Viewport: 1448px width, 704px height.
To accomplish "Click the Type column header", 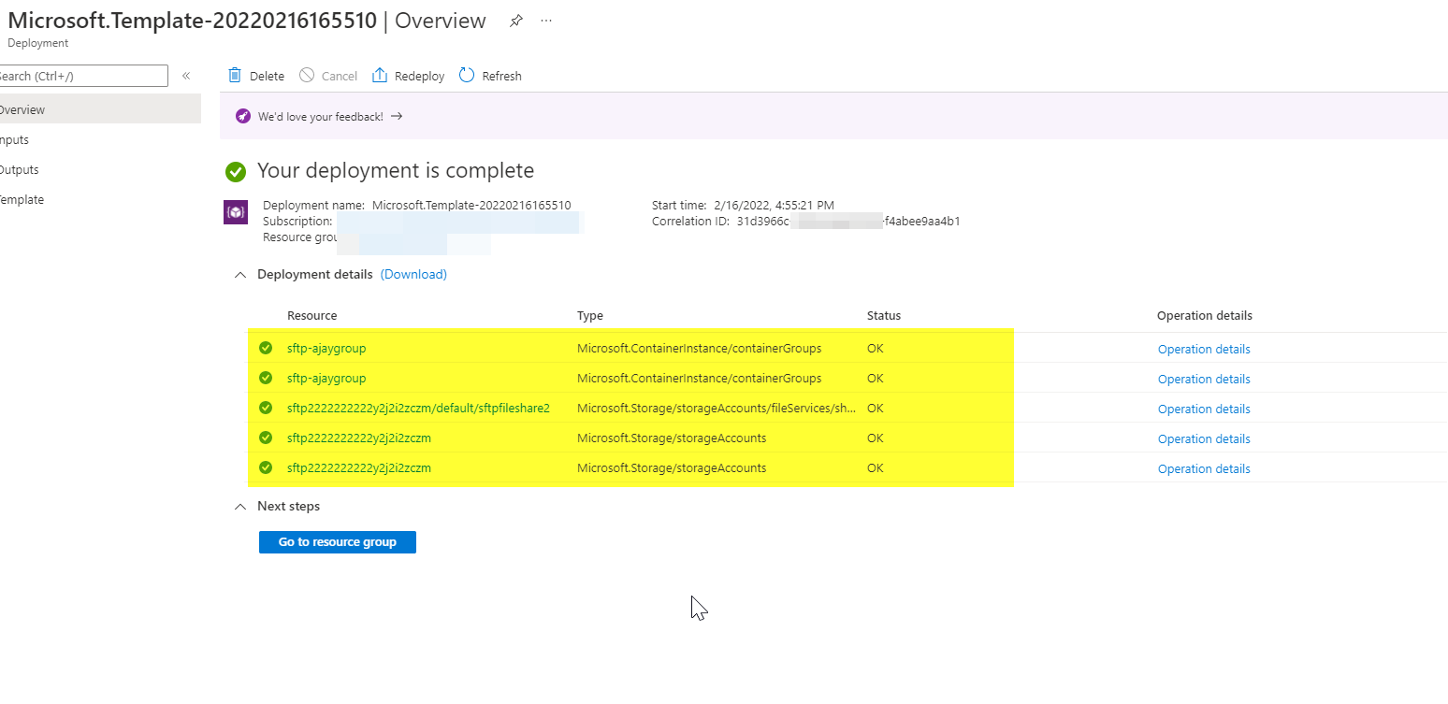I will point(590,316).
